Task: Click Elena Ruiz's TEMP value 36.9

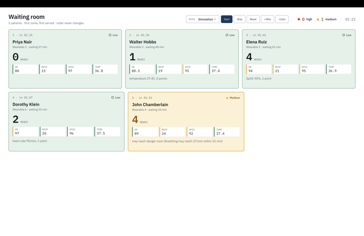Action: coord(332,71)
